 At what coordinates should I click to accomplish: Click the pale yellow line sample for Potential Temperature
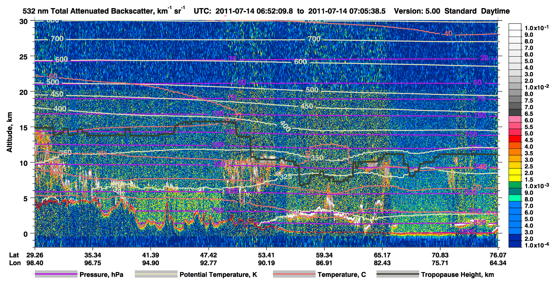point(156,275)
